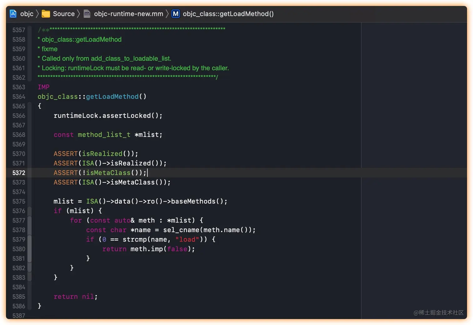Click ASSERT(ISA()->isRealized()) on line 5371

pyautogui.click(x=110, y=163)
